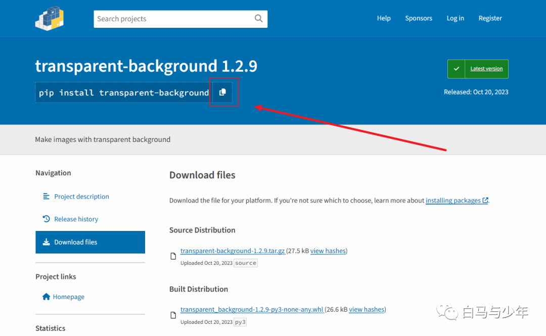
Task: View hashes for the tar.gz source file
Action: (328, 251)
